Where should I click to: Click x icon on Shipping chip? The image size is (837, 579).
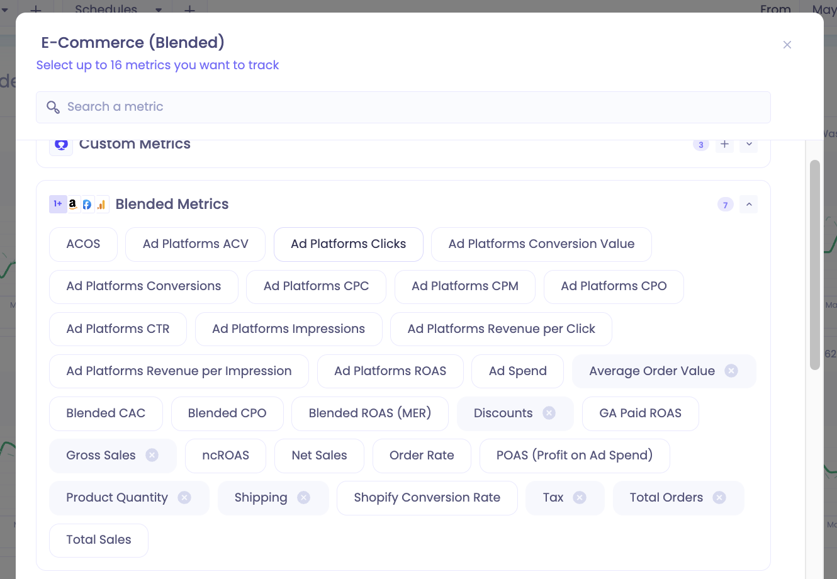pyautogui.click(x=304, y=497)
